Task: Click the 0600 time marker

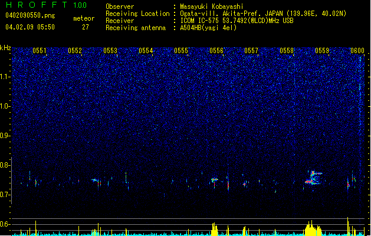Action: (357, 51)
